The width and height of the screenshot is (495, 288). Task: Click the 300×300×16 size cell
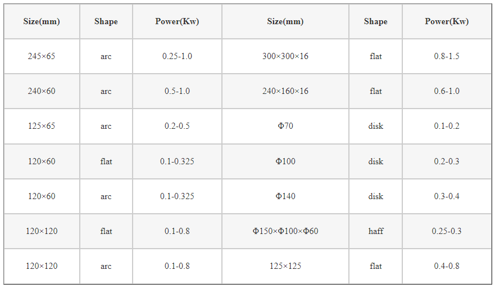coord(285,56)
